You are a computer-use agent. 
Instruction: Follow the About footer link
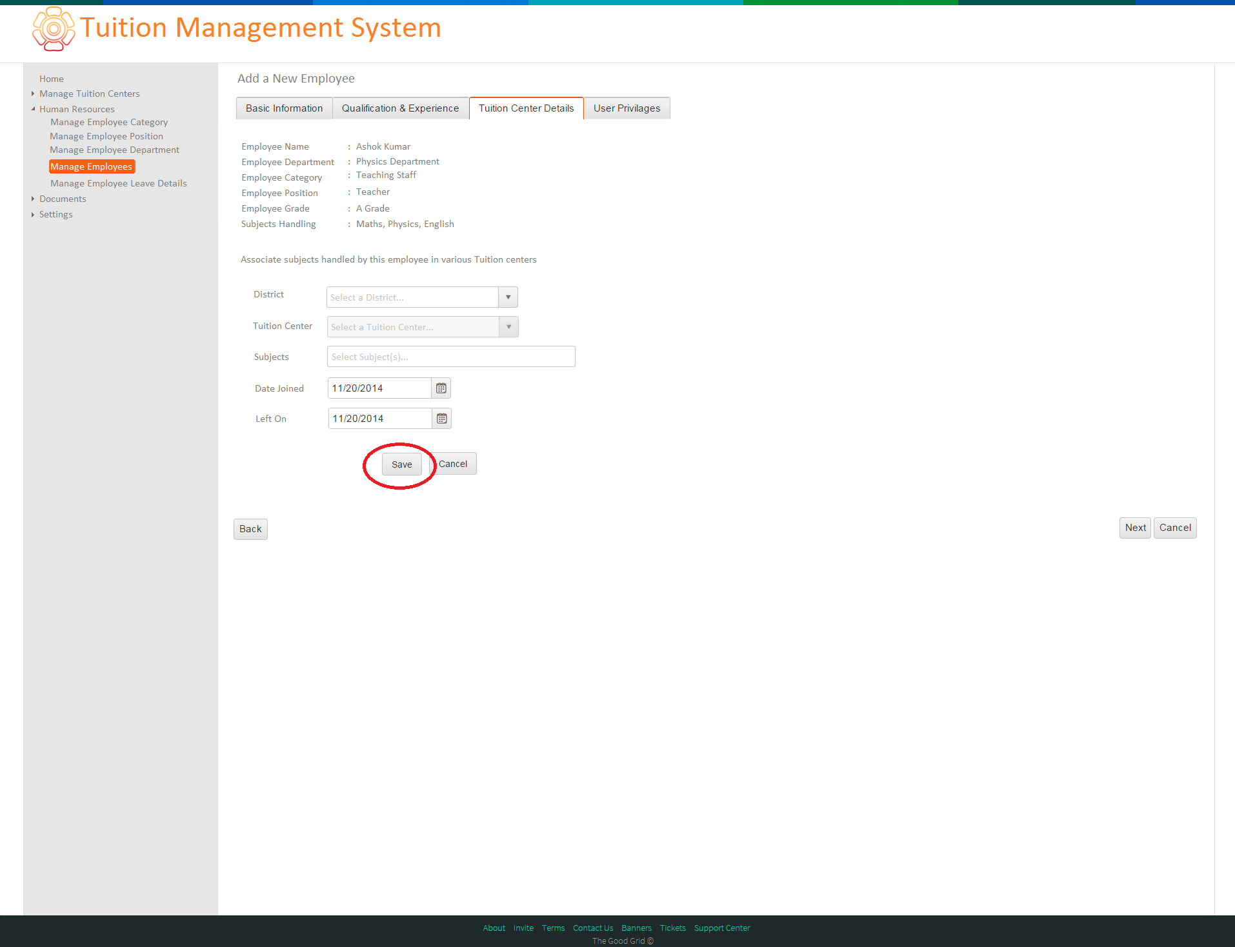(x=494, y=928)
